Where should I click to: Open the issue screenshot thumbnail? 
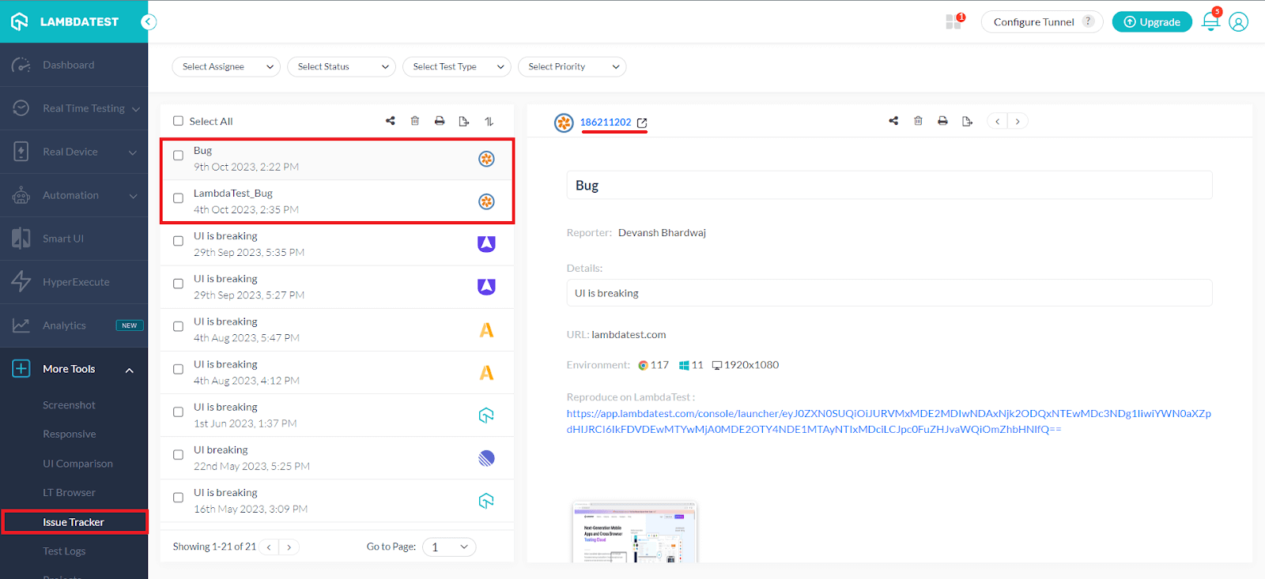635,532
